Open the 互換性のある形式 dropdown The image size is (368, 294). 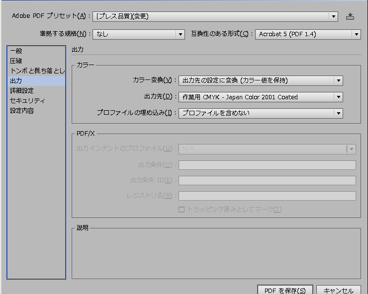[307, 34]
